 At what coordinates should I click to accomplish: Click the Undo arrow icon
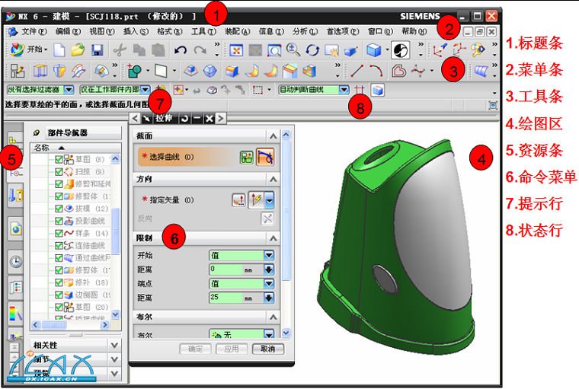tap(180, 49)
